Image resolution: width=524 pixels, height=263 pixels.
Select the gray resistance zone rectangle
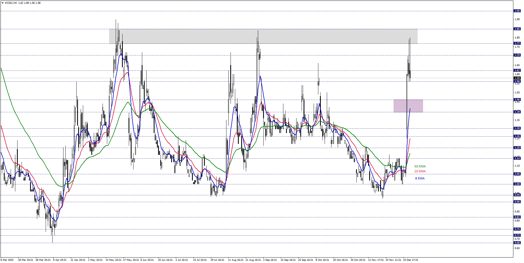click(263, 36)
